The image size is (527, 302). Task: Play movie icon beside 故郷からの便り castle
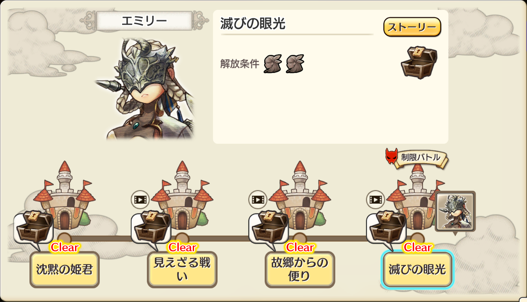click(x=258, y=200)
